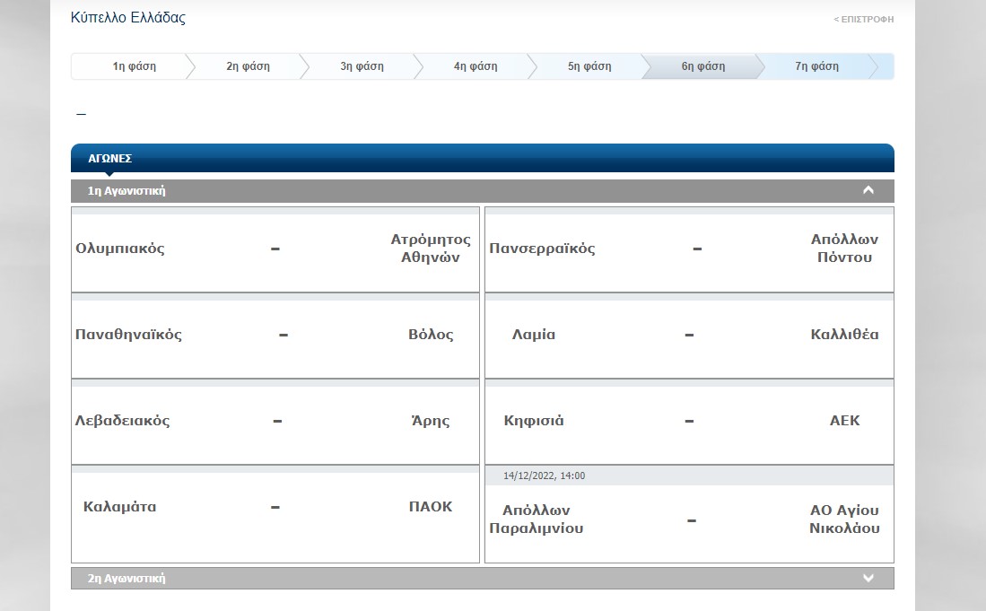The width and height of the screenshot is (986, 611).
Task: Open the 2η φάση tab
Action: click(x=248, y=66)
